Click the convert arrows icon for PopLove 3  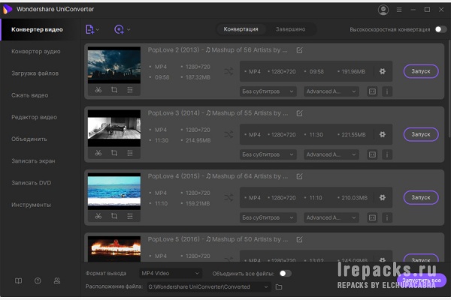(x=229, y=134)
